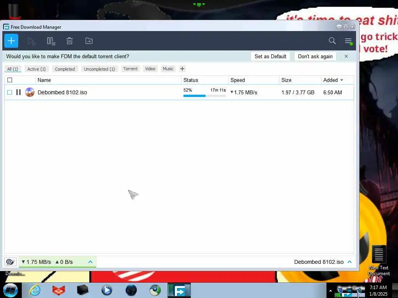Click the 1.97 / 3.77 GB size value

(x=298, y=92)
